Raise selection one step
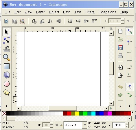 coord(86,21)
